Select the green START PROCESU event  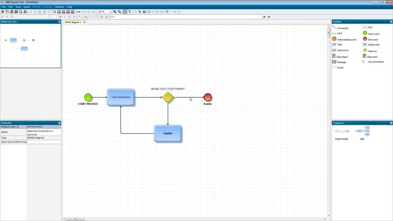tap(88, 97)
